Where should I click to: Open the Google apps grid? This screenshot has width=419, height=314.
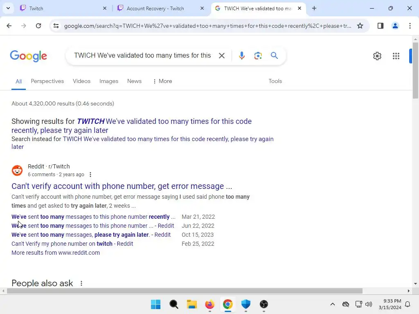pyautogui.click(x=396, y=56)
